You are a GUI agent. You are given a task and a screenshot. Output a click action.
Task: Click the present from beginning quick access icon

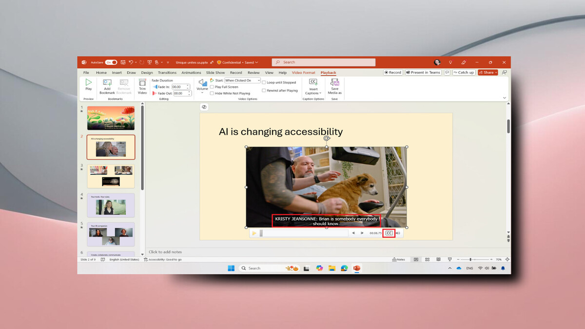click(x=149, y=62)
